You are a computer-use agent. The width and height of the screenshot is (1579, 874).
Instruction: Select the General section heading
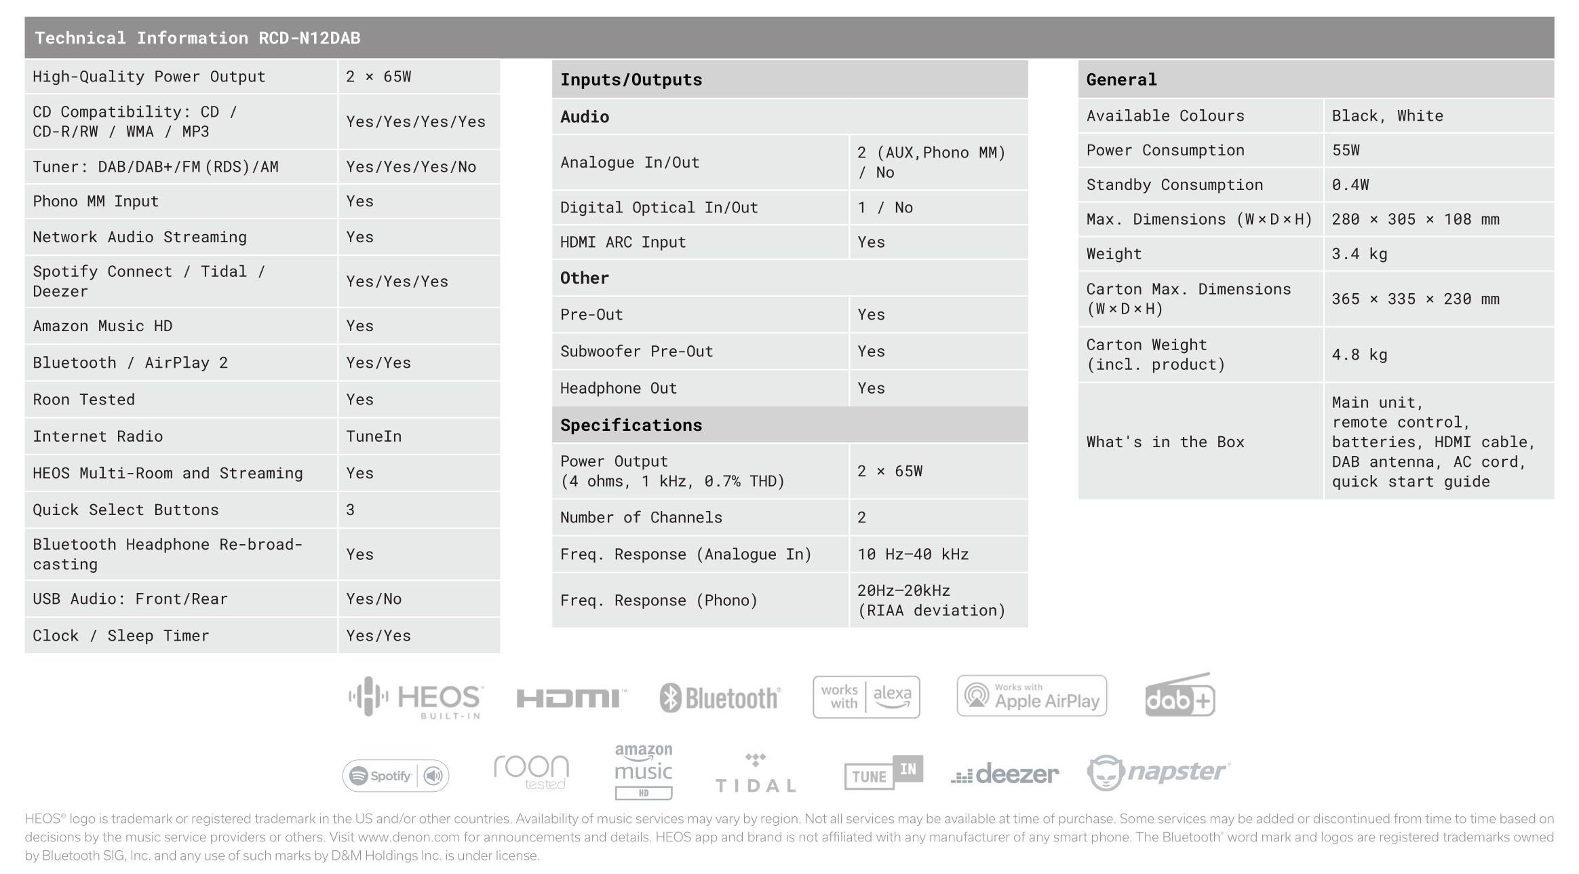point(1121,80)
